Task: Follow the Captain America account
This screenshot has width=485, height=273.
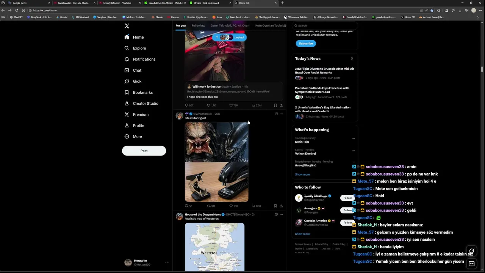Action: (x=347, y=223)
